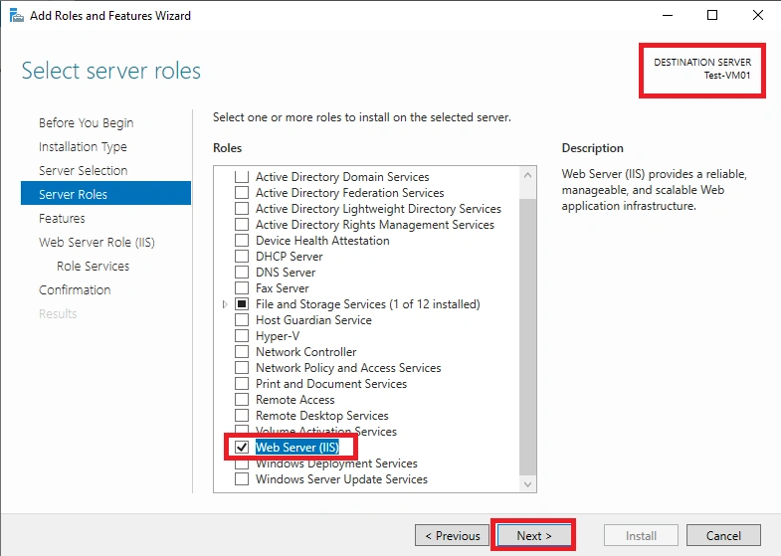Check Print and Document Services role
This screenshot has height=556, width=781.
point(242,384)
